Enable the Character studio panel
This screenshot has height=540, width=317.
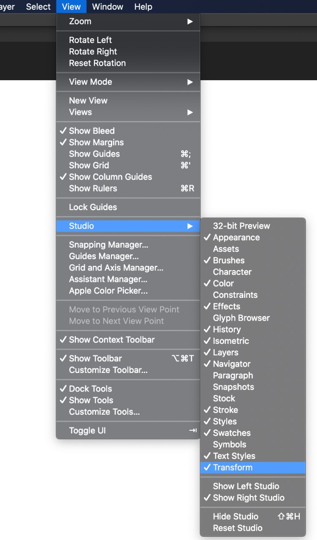232,272
